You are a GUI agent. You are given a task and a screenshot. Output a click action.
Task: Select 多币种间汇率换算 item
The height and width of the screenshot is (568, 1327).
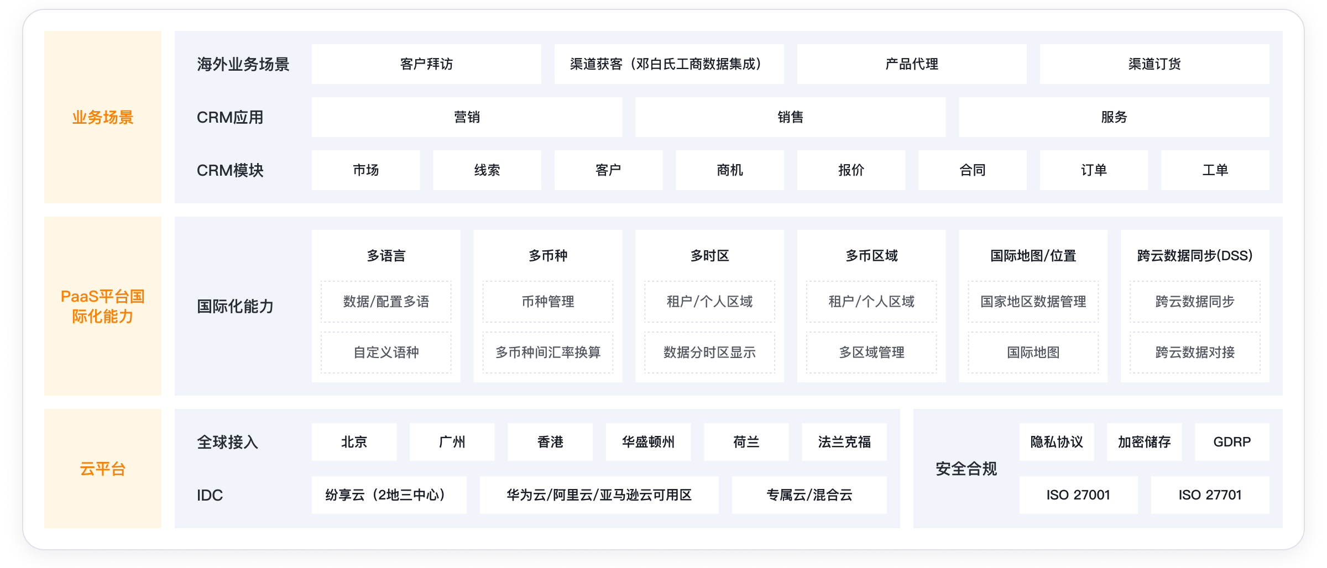click(x=547, y=353)
